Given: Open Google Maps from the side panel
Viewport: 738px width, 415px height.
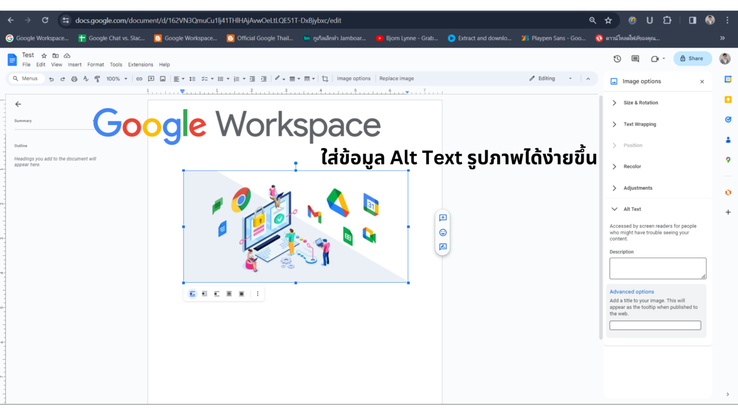Looking at the screenshot, I should point(728,159).
